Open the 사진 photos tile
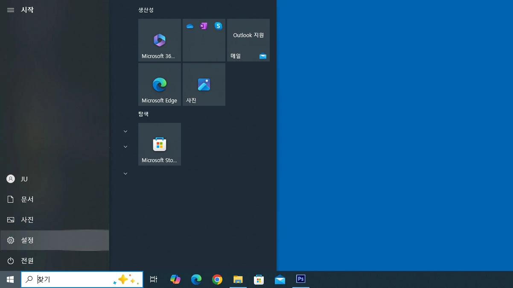Screen dimensions: 513x288 coord(204,84)
